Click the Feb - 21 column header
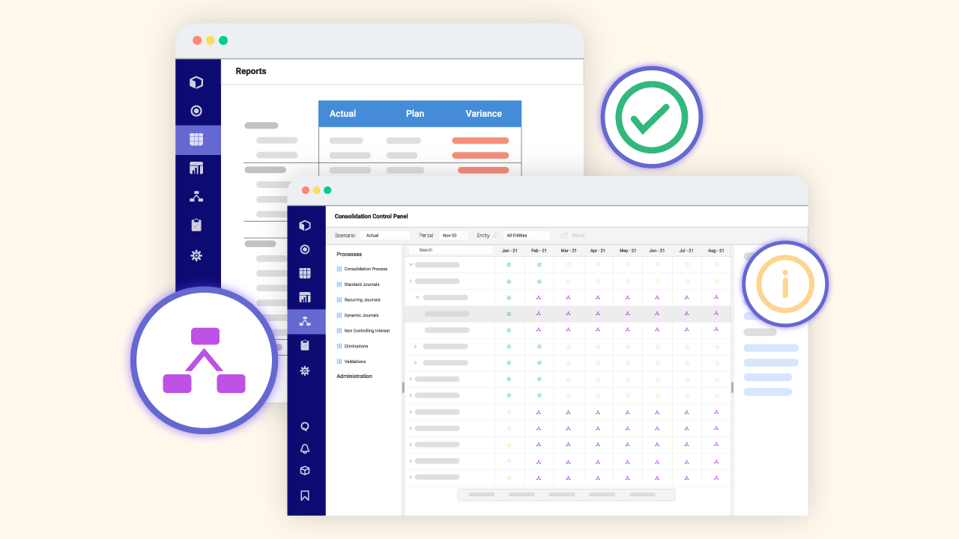959x539 pixels. pos(539,251)
